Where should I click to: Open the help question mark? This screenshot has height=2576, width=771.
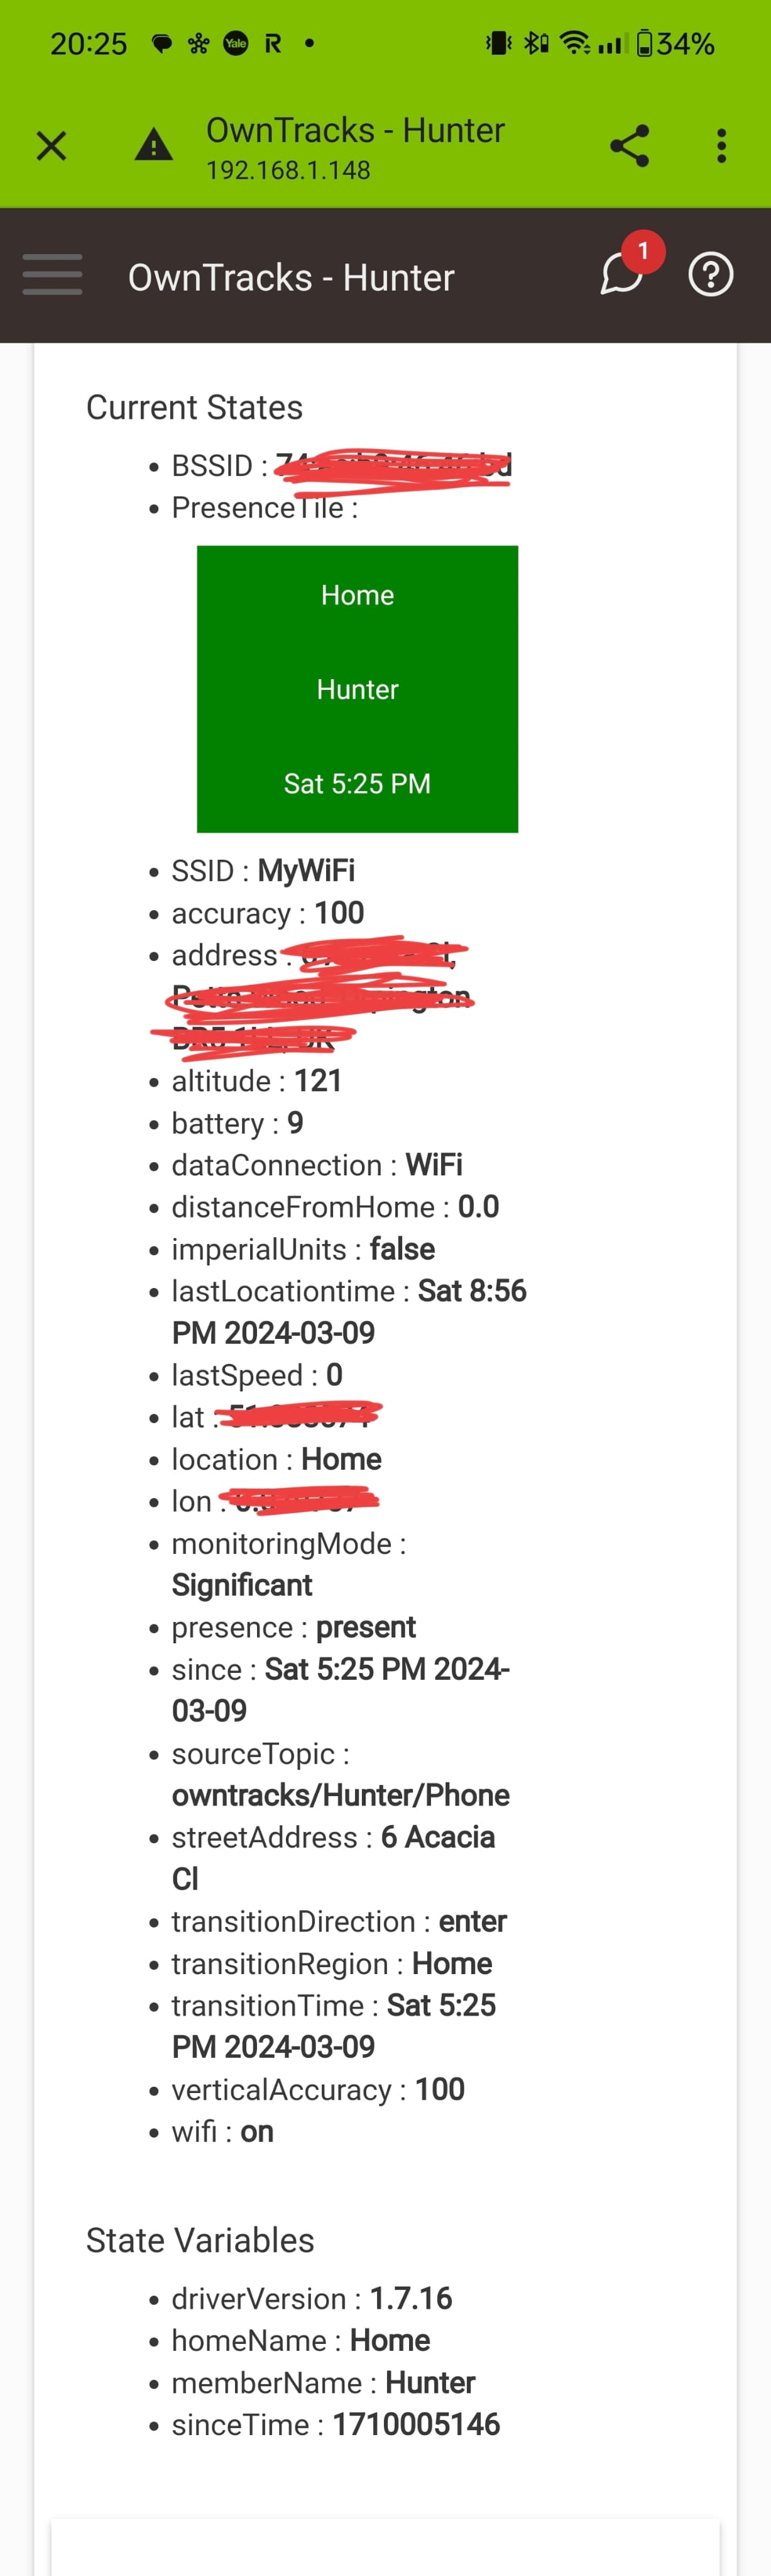(x=711, y=275)
